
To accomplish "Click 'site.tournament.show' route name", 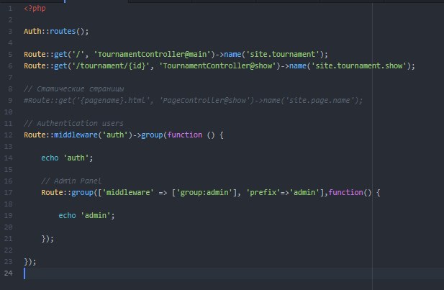I will pos(359,65).
